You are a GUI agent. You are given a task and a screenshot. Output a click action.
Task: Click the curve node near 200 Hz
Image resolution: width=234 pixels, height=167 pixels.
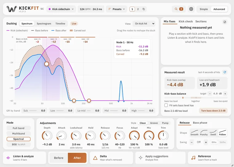coord(89,101)
